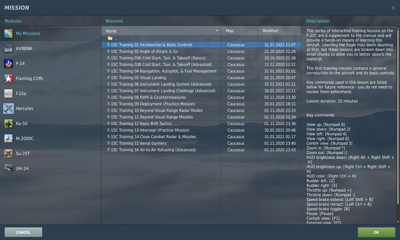Click the description panel scrollbar down arrow
400x240 pixels.
pyautogui.click(x=398, y=222)
